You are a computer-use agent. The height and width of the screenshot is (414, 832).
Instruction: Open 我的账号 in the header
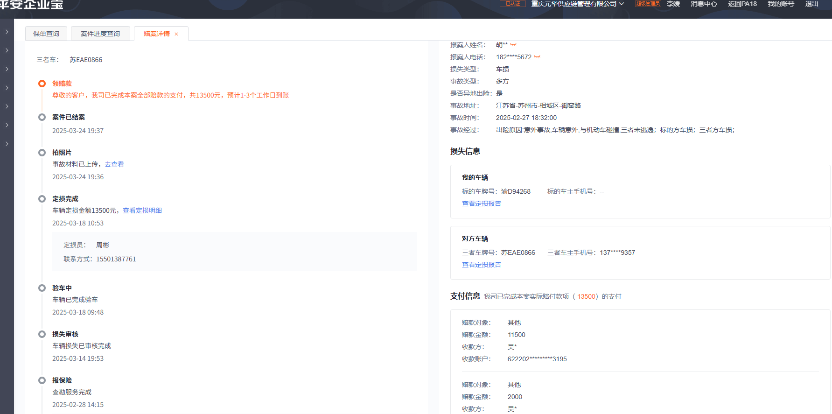(x=781, y=4)
